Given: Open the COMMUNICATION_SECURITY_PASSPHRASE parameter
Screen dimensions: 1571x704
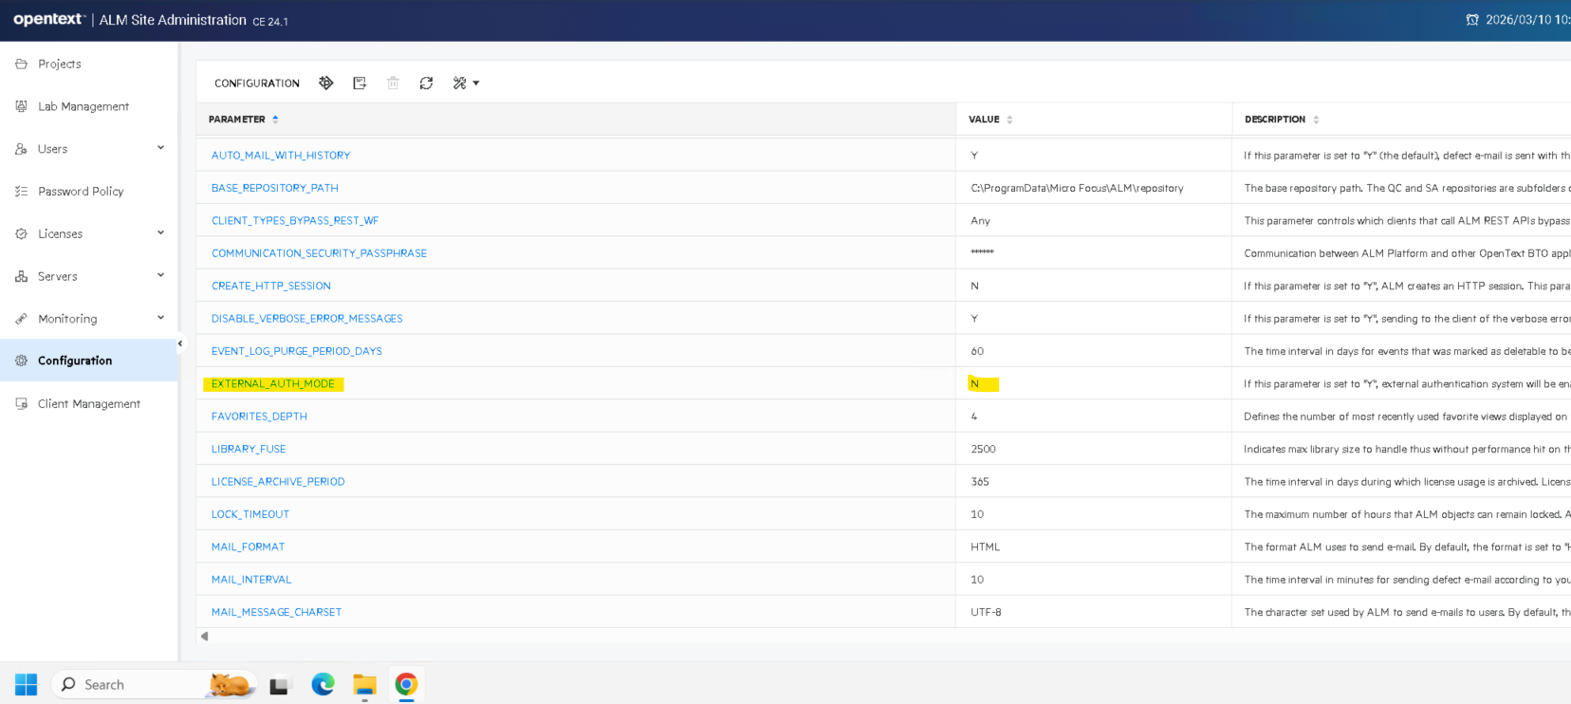Looking at the screenshot, I should [x=319, y=253].
